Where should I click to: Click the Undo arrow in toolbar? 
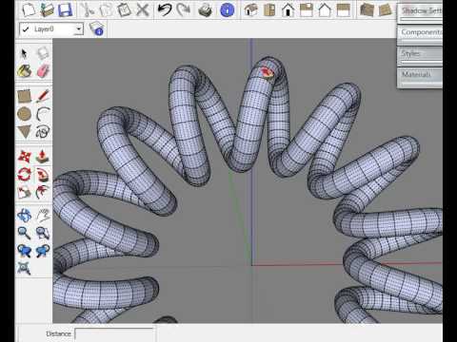tap(165, 9)
